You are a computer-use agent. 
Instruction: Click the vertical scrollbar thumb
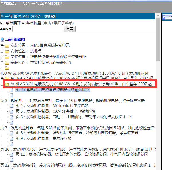(158, 39)
